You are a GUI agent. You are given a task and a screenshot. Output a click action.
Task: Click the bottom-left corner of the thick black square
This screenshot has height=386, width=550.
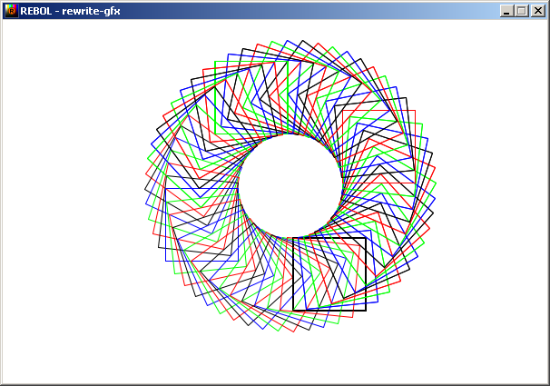(x=293, y=311)
